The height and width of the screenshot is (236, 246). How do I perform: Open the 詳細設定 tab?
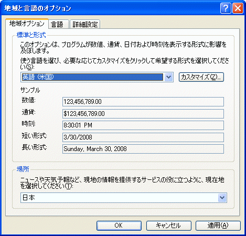pos(85,24)
